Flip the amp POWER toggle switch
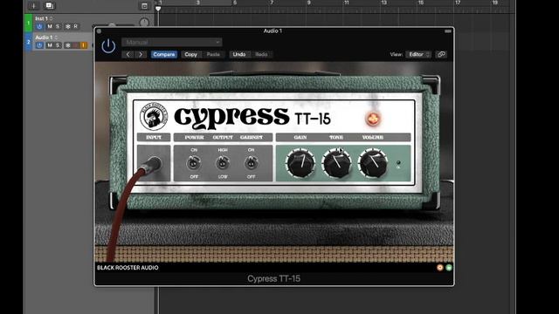 click(x=194, y=163)
